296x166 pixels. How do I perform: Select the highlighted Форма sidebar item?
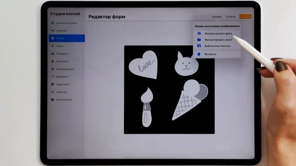67,38
